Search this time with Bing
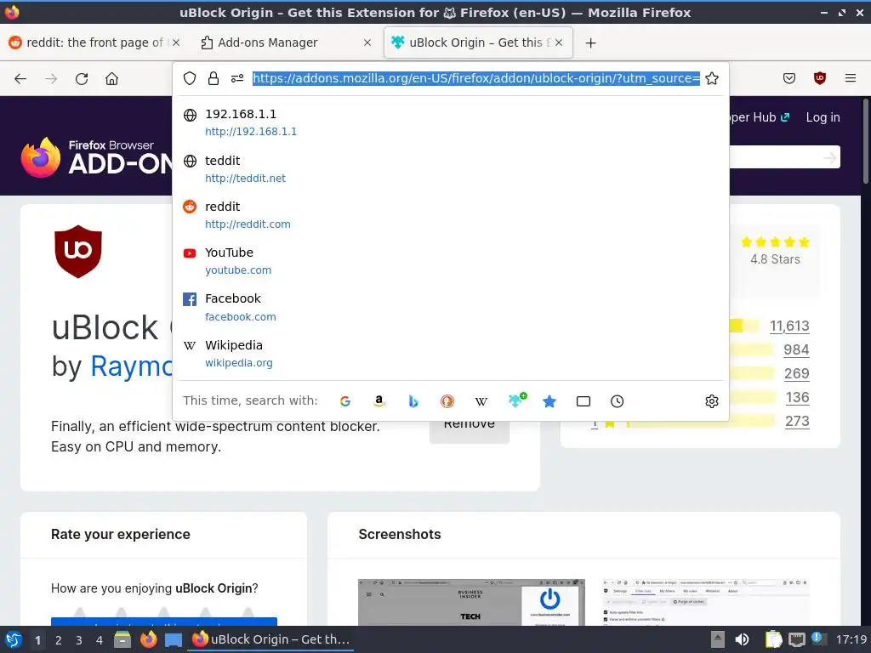Screen dimensions: 871x653 coord(413,401)
